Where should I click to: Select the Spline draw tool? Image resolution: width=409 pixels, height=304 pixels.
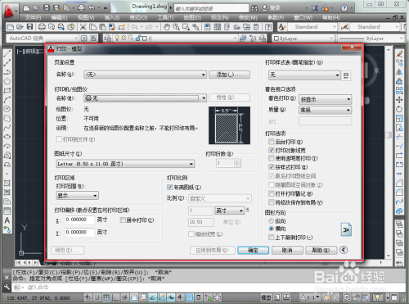(7, 127)
